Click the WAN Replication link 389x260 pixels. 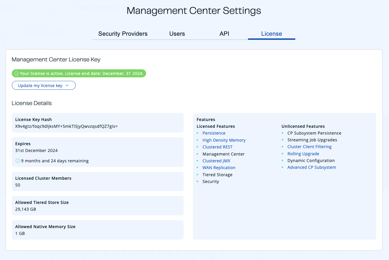pos(219,167)
